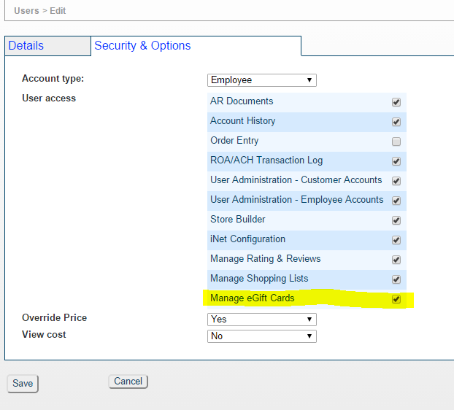The height and width of the screenshot is (410, 454).
Task: Select the Security & Options tab
Action: [142, 46]
